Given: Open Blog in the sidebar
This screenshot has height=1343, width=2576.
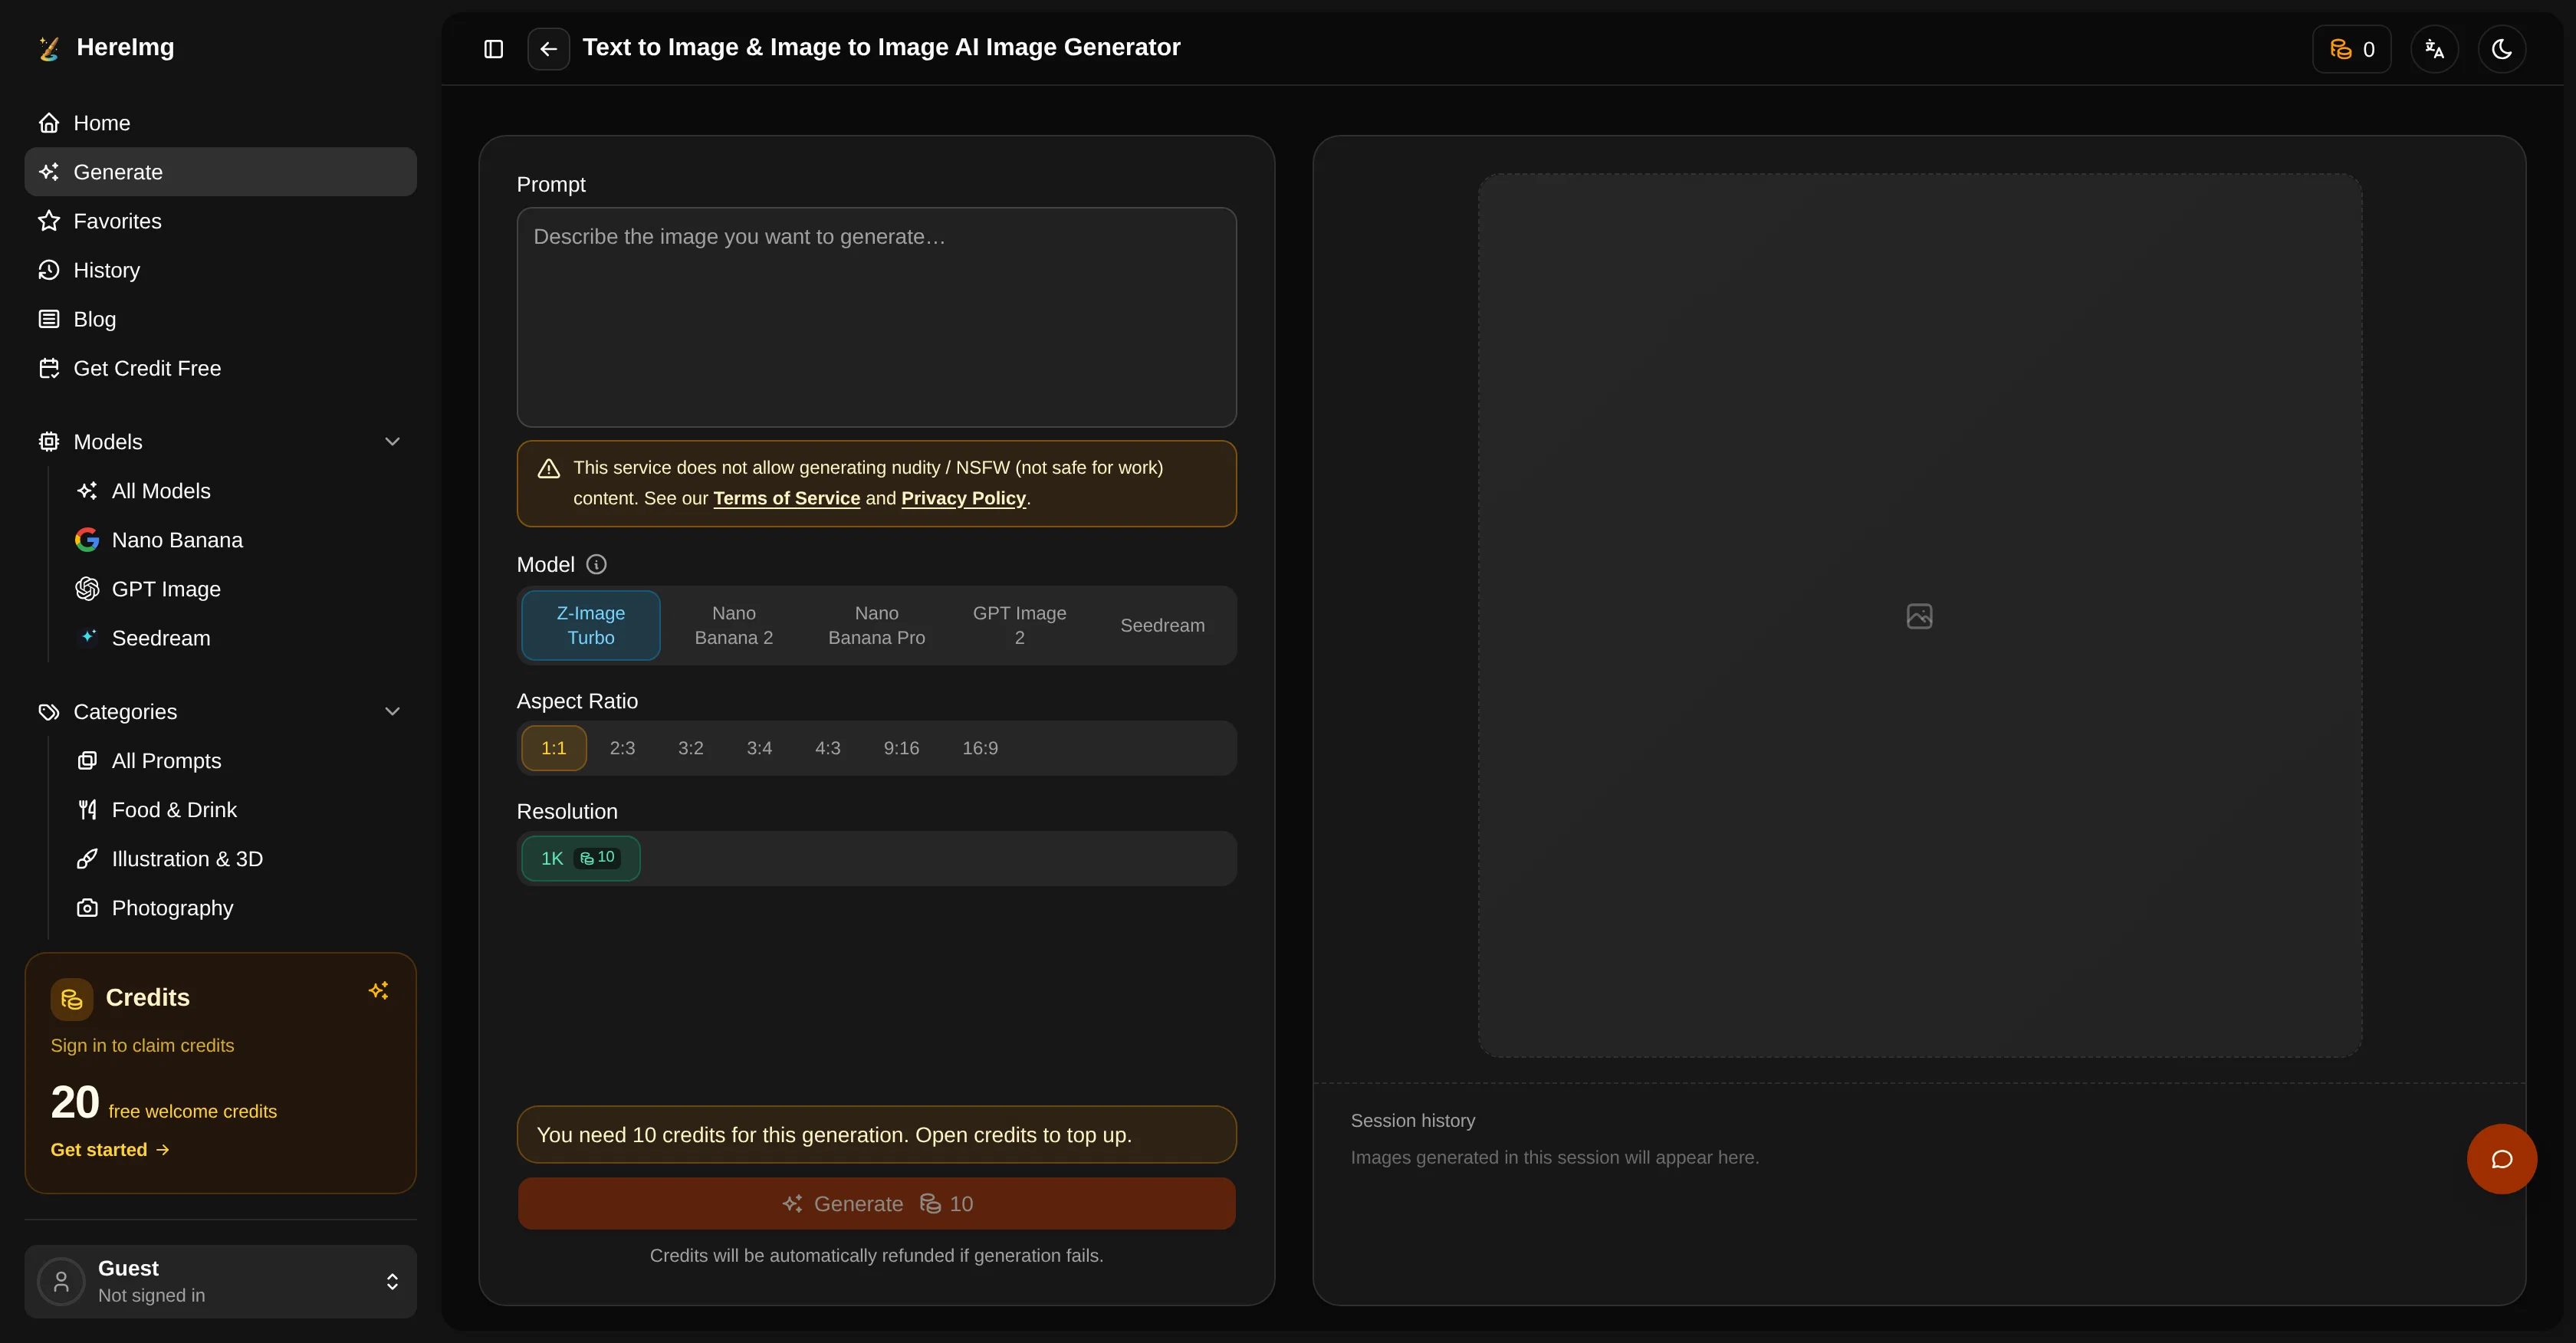Looking at the screenshot, I should click(220, 319).
